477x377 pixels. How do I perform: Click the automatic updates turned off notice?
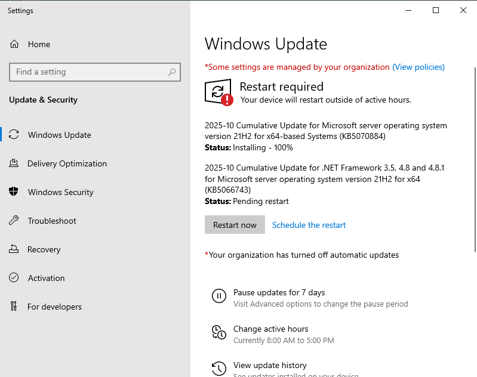point(301,255)
